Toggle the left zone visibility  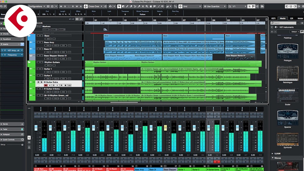tap(287, 6)
